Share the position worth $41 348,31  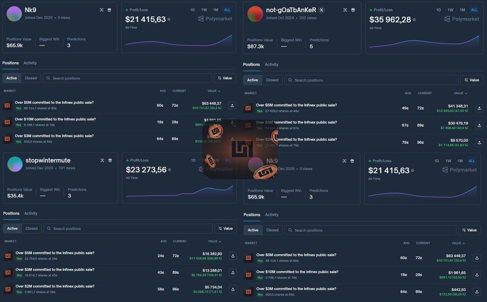point(479,108)
